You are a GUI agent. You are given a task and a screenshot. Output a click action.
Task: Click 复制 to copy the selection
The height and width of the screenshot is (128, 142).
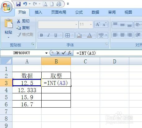pos(23,28)
